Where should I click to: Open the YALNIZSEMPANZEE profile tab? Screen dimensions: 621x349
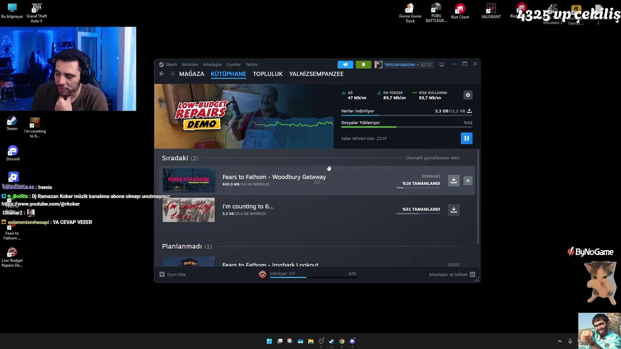pyautogui.click(x=316, y=74)
